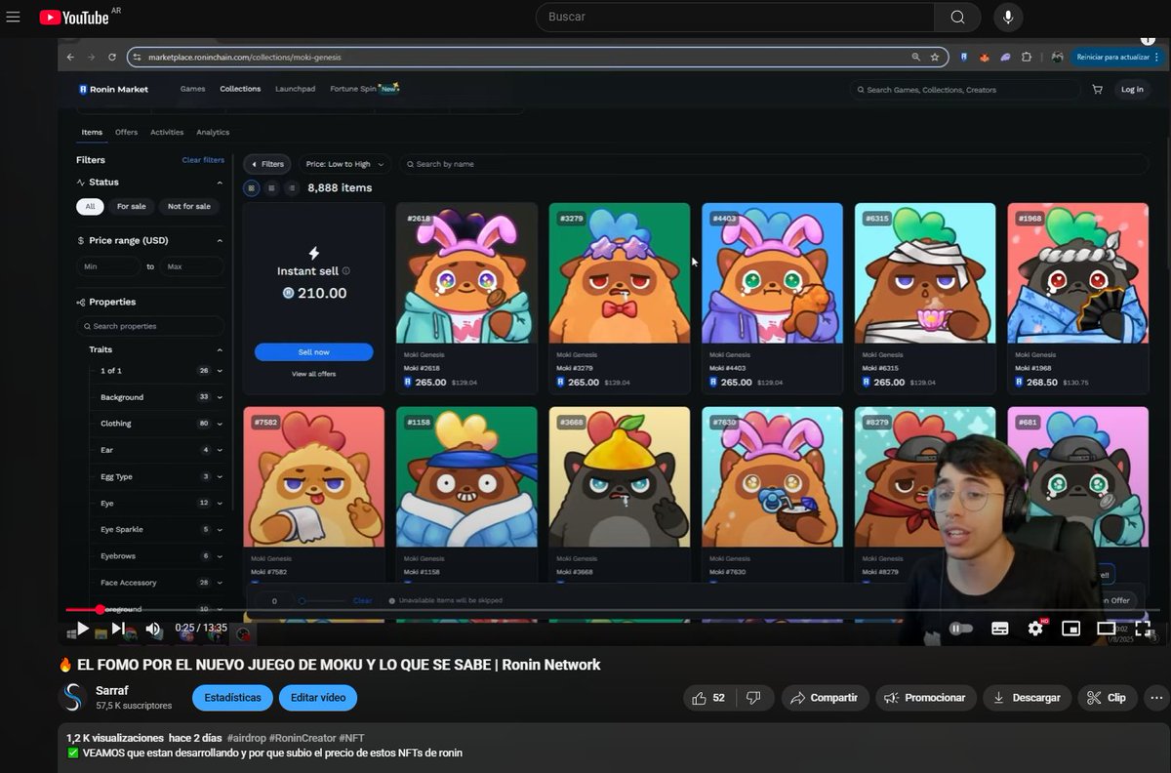Collapse the Filters panel button
Viewport: 1171px width, 773px height.
click(x=267, y=164)
